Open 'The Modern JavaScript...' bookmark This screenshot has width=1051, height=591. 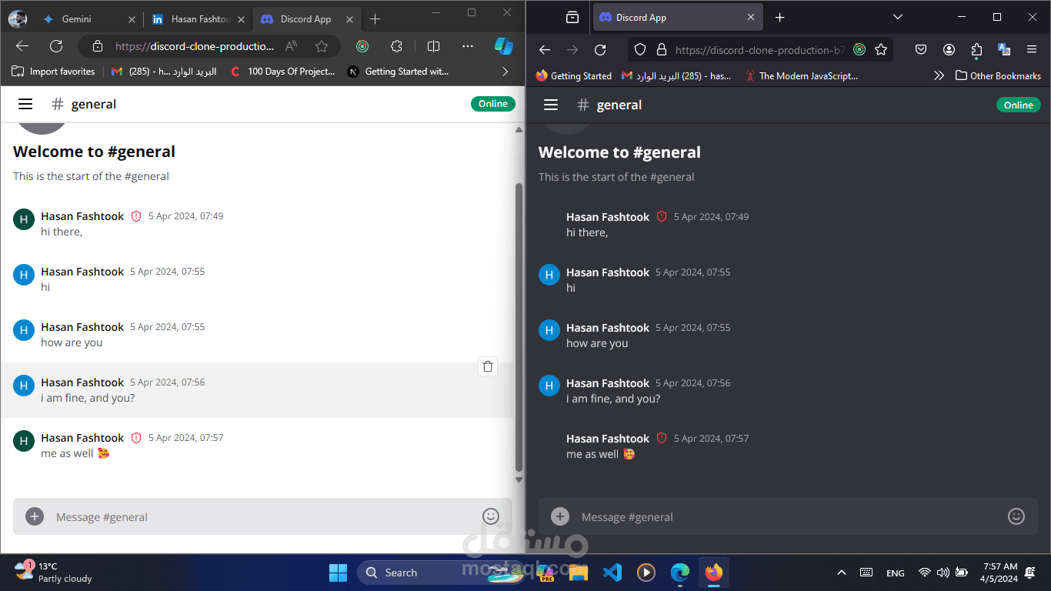click(x=800, y=75)
